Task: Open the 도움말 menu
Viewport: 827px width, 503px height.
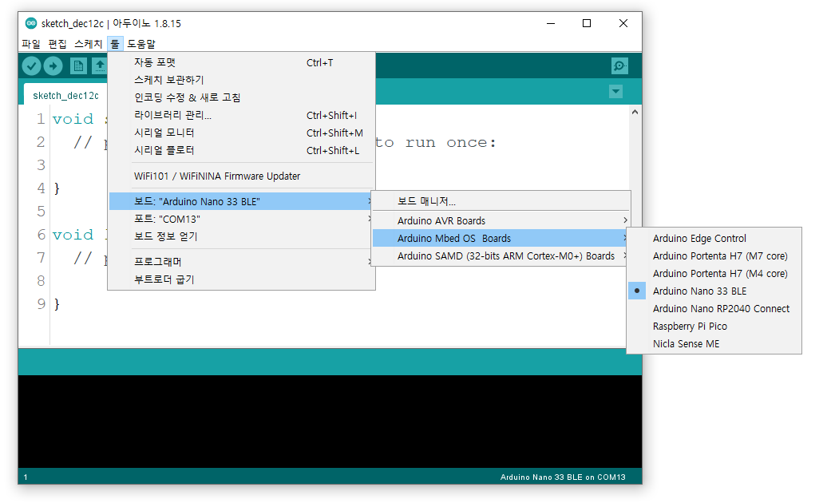Action: click(x=141, y=44)
